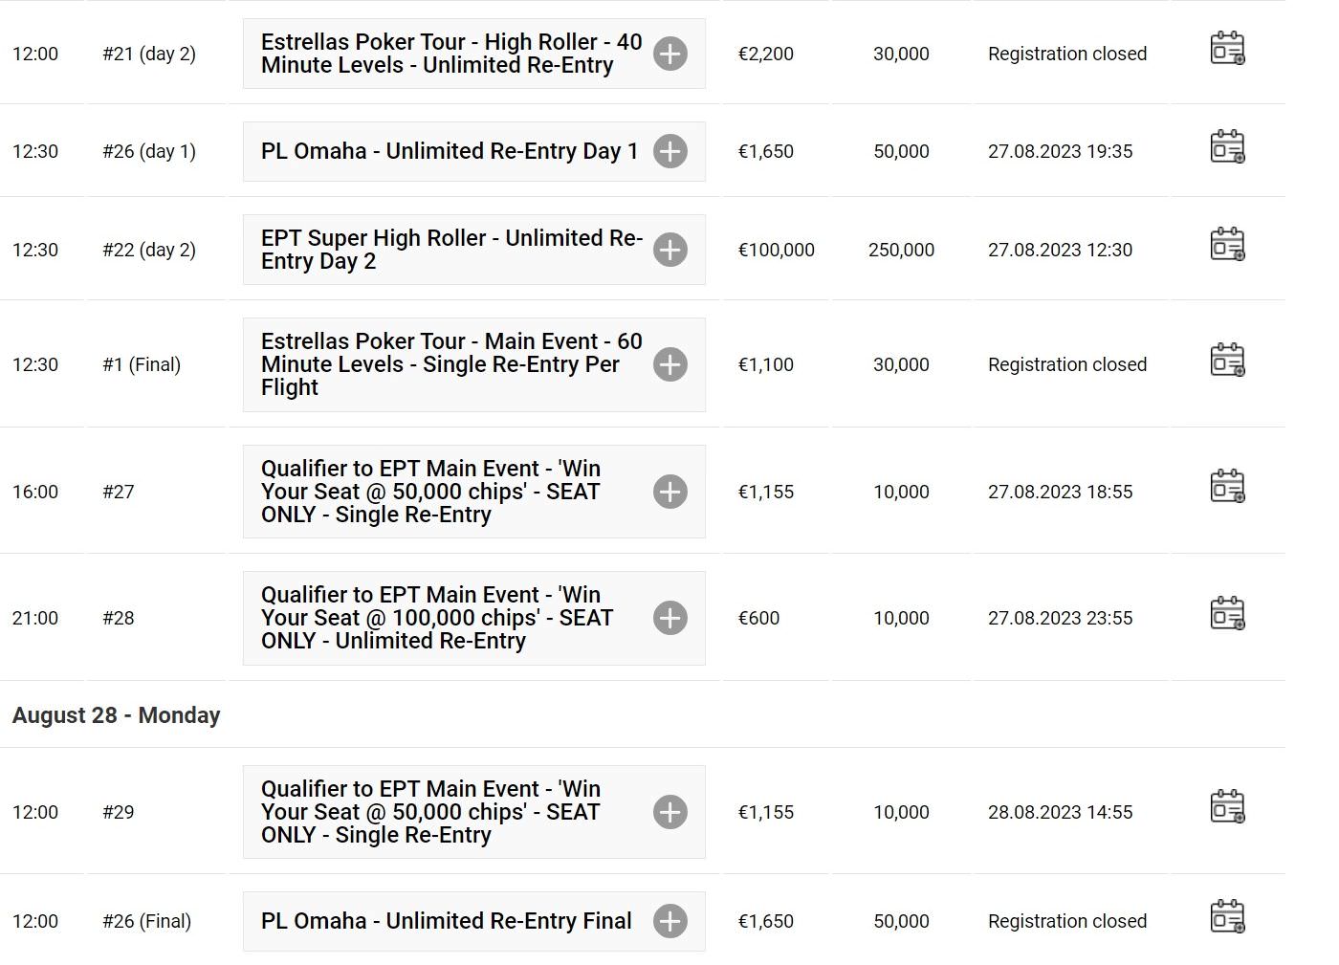The image size is (1339, 965).
Task: Expand PL Omaha Final plus button
Action: click(670, 921)
